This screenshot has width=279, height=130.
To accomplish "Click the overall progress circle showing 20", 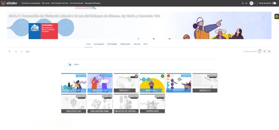I will pos(259,51).
